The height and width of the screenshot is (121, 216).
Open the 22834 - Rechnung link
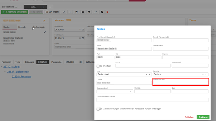[x=22, y=76]
